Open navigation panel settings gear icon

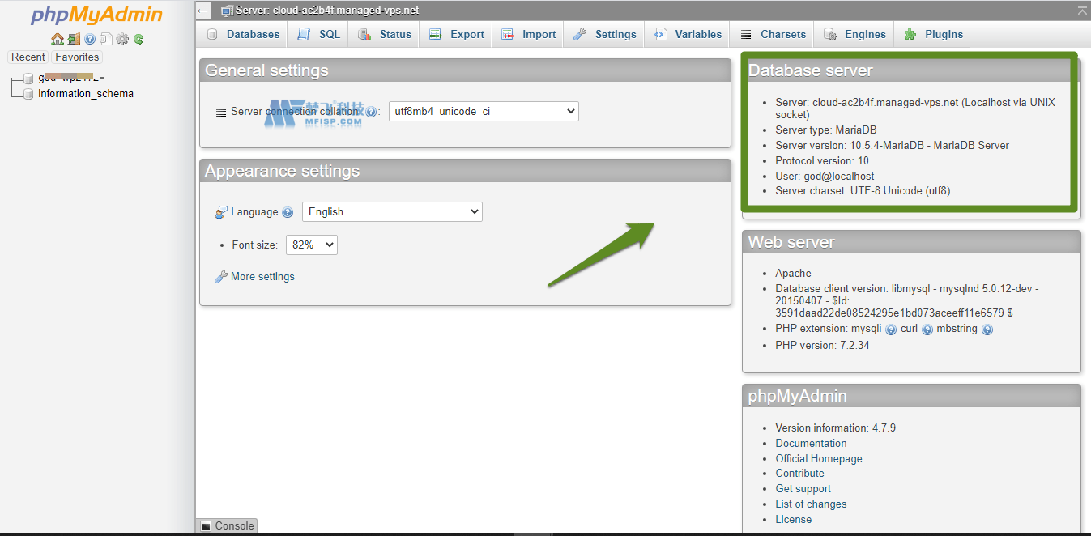pyautogui.click(x=122, y=39)
